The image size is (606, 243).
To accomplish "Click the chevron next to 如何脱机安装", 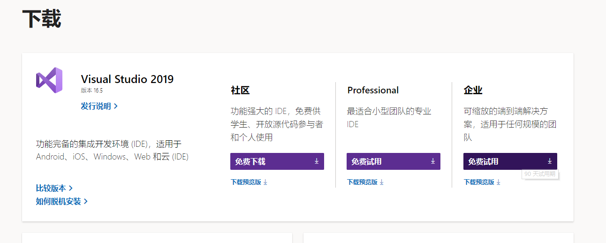I will 86,202.
